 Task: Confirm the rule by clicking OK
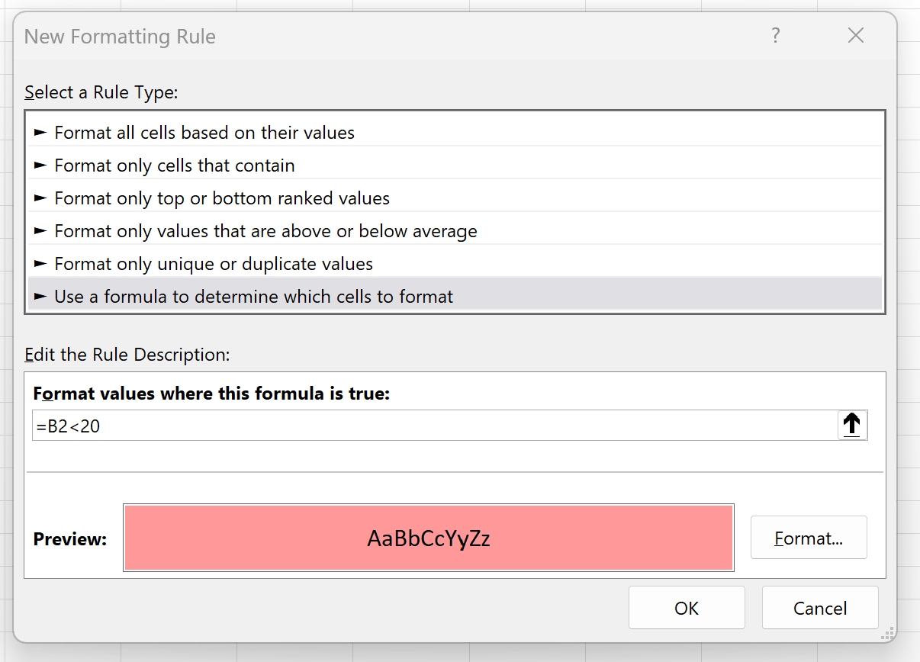coord(687,608)
